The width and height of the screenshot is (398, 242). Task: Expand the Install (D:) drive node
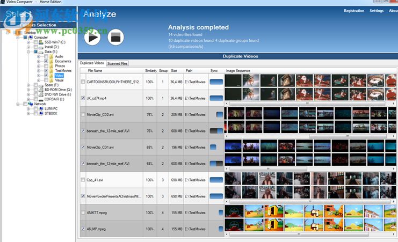pos(28,47)
